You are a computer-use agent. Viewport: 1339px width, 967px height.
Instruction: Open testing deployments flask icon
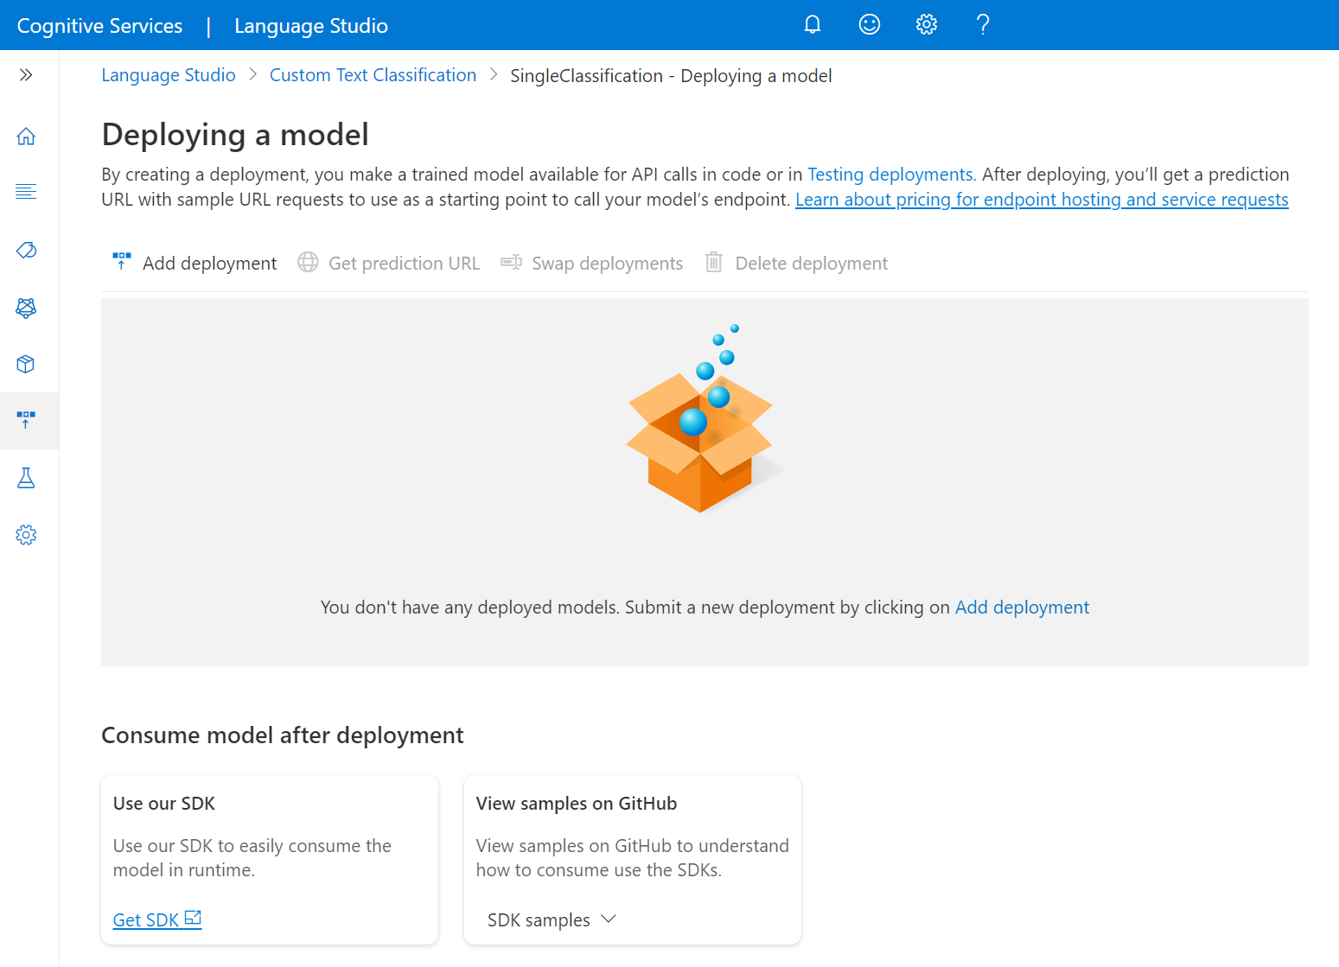(x=26, y=478)
